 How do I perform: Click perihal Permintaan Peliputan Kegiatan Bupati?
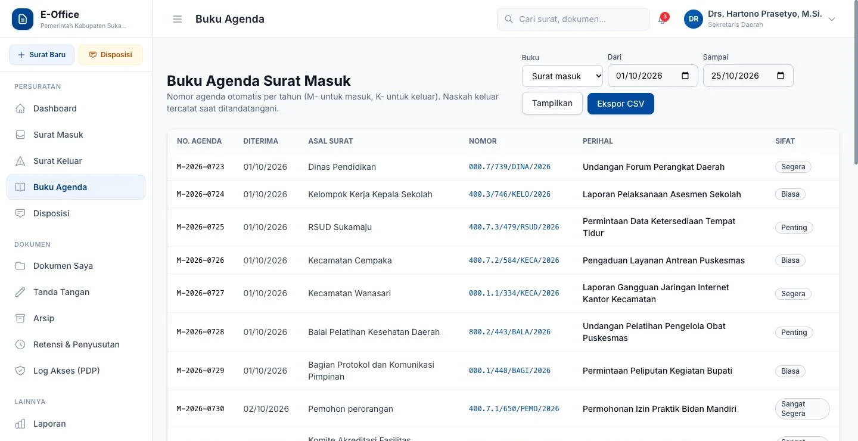pos(657,371)
